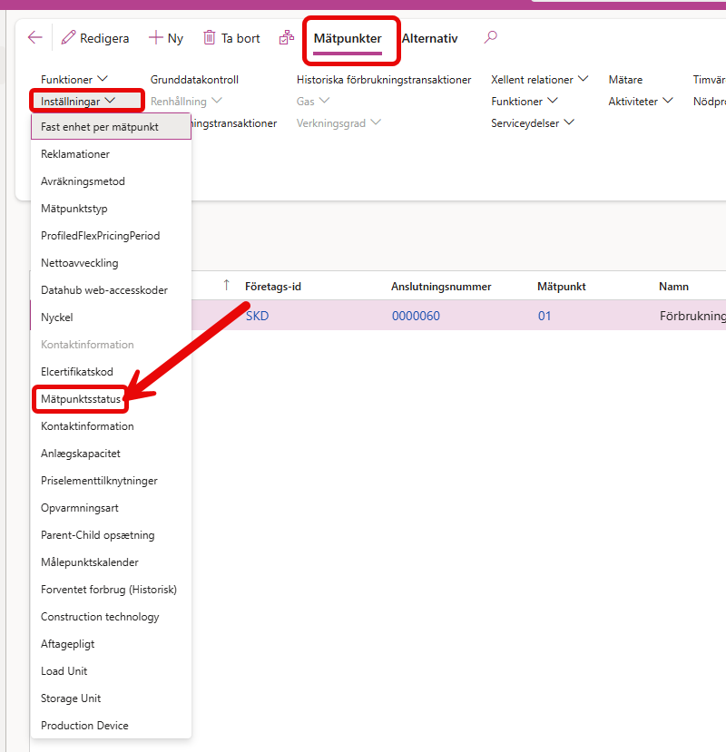Expand the Xellent relationer dropdown

pos(539,80)
